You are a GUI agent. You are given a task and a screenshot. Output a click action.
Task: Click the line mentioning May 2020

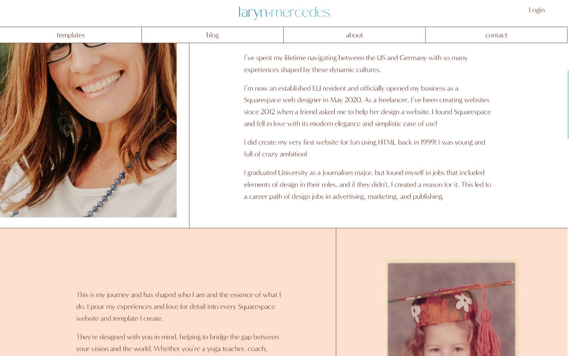click(x=366, y=100)
